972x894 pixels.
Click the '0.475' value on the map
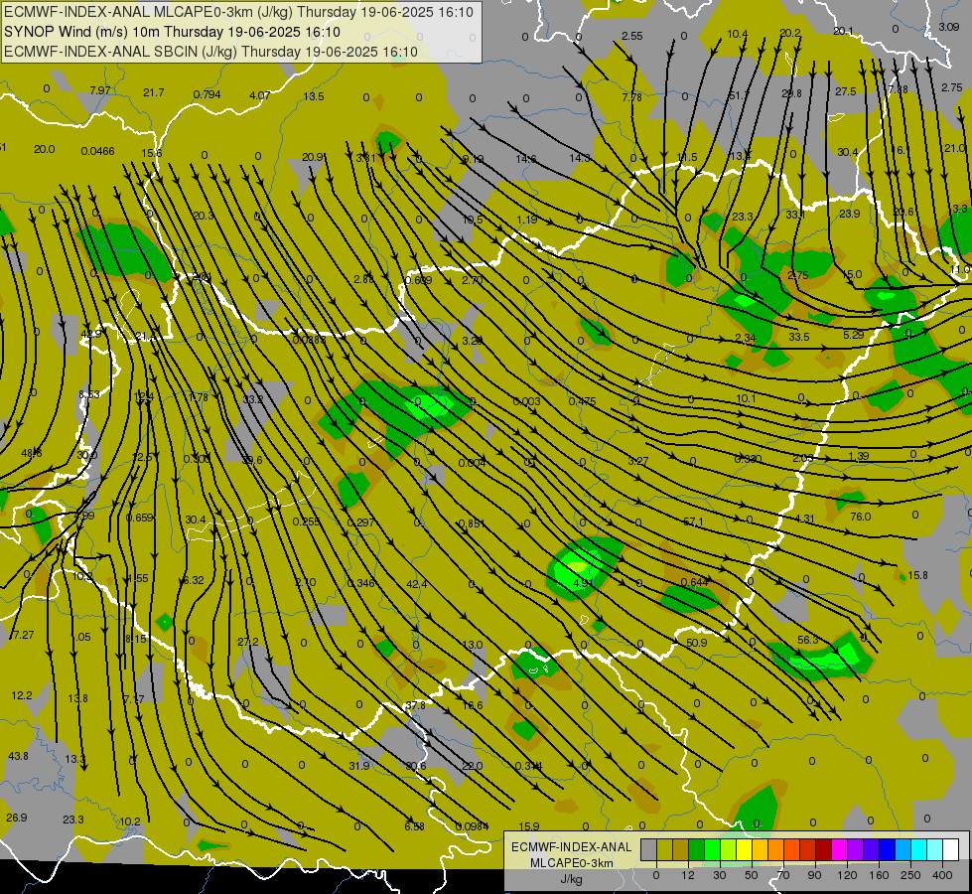click(x=582, y=401)
